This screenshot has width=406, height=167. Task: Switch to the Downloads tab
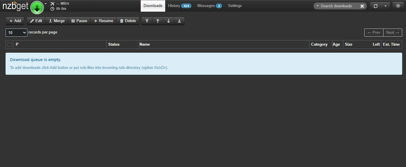click(x=153, y=6)
